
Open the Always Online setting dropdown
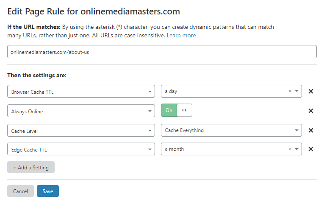point(81,111)
